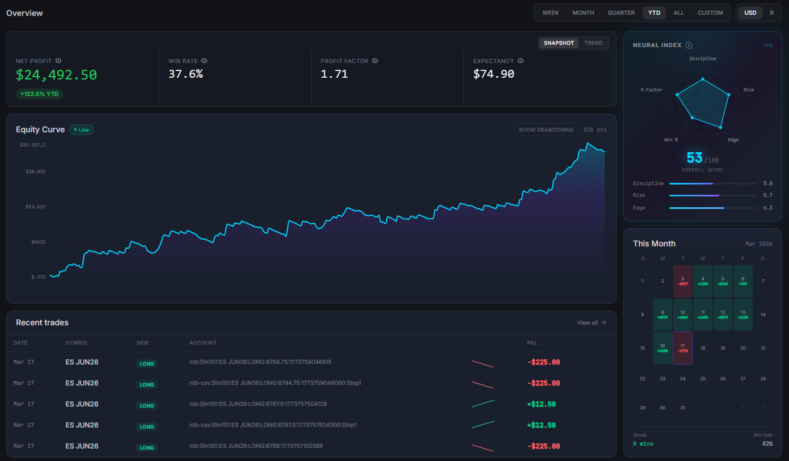Select the Week time range
The height and width of the screenshot is (461, 789).
click(x=550, y=12)
